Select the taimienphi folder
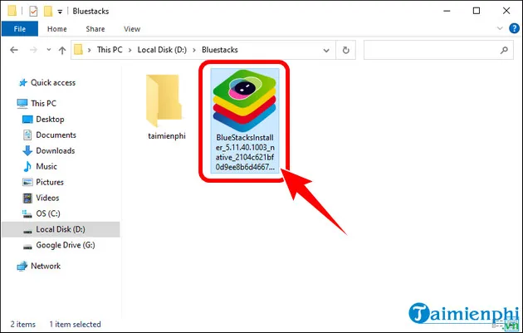The height and width of the screenshot is (333, 523). point(166,107)
